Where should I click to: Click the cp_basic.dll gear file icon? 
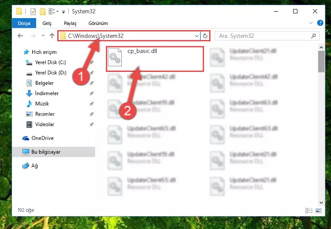click(115, 57)
